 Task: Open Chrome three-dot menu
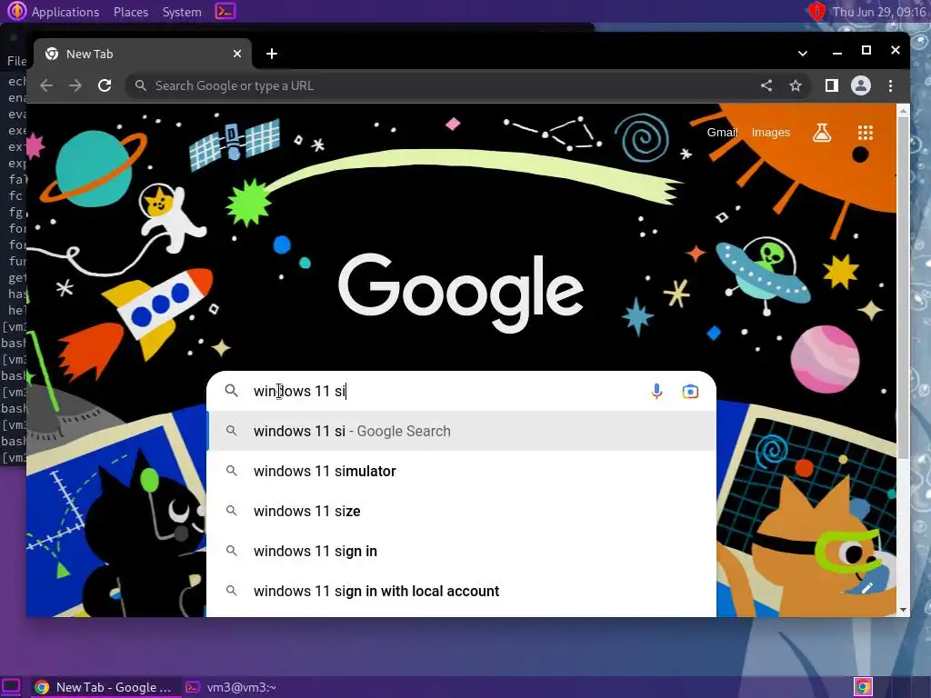click(x=890, y=86)
